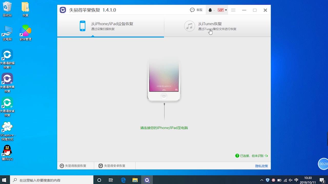Open the Windows Start menu
Viewport: 328px width, 184px height.
(x=4, y=180)
